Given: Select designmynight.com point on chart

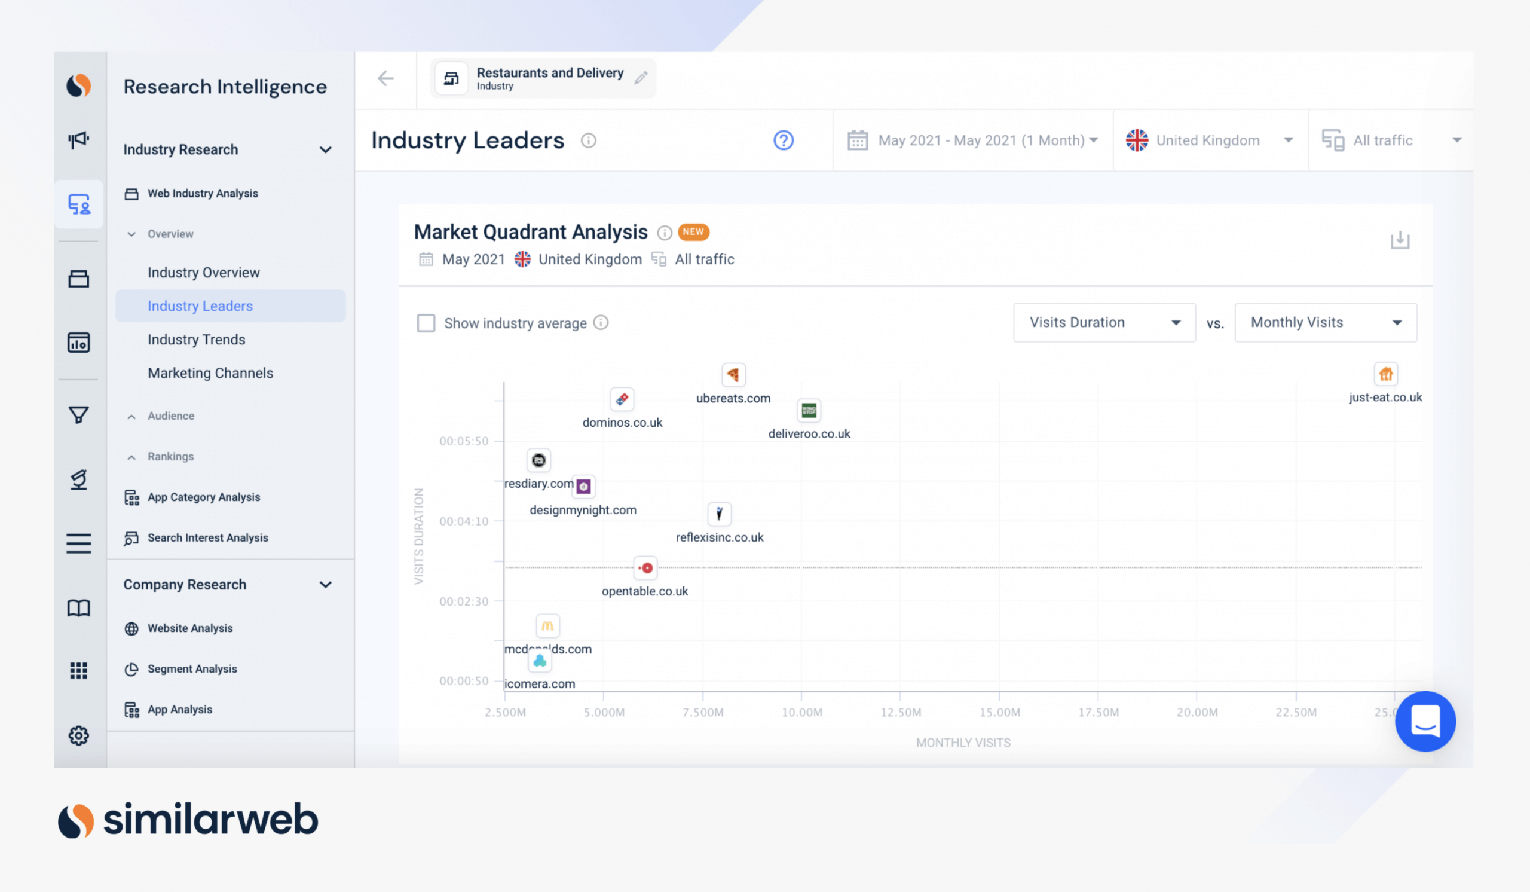Looking at the screenshot, I should click(583, 487).
